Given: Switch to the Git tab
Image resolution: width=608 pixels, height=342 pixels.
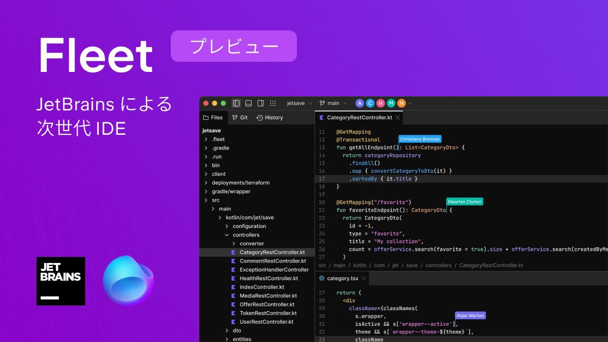Looking at the screenshot, I should pyautogui.click(x=240, y=118).
